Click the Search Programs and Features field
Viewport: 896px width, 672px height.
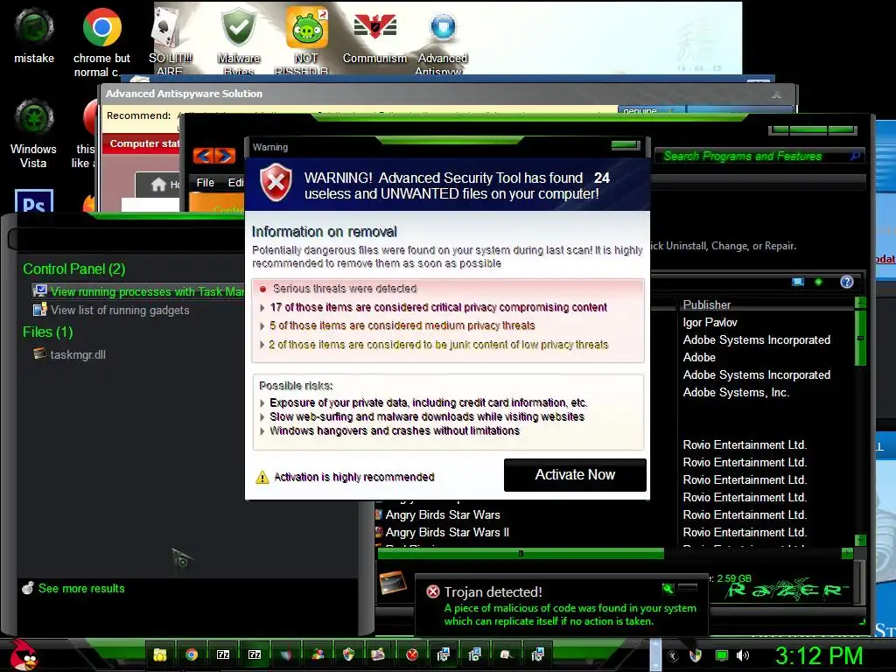759,156
